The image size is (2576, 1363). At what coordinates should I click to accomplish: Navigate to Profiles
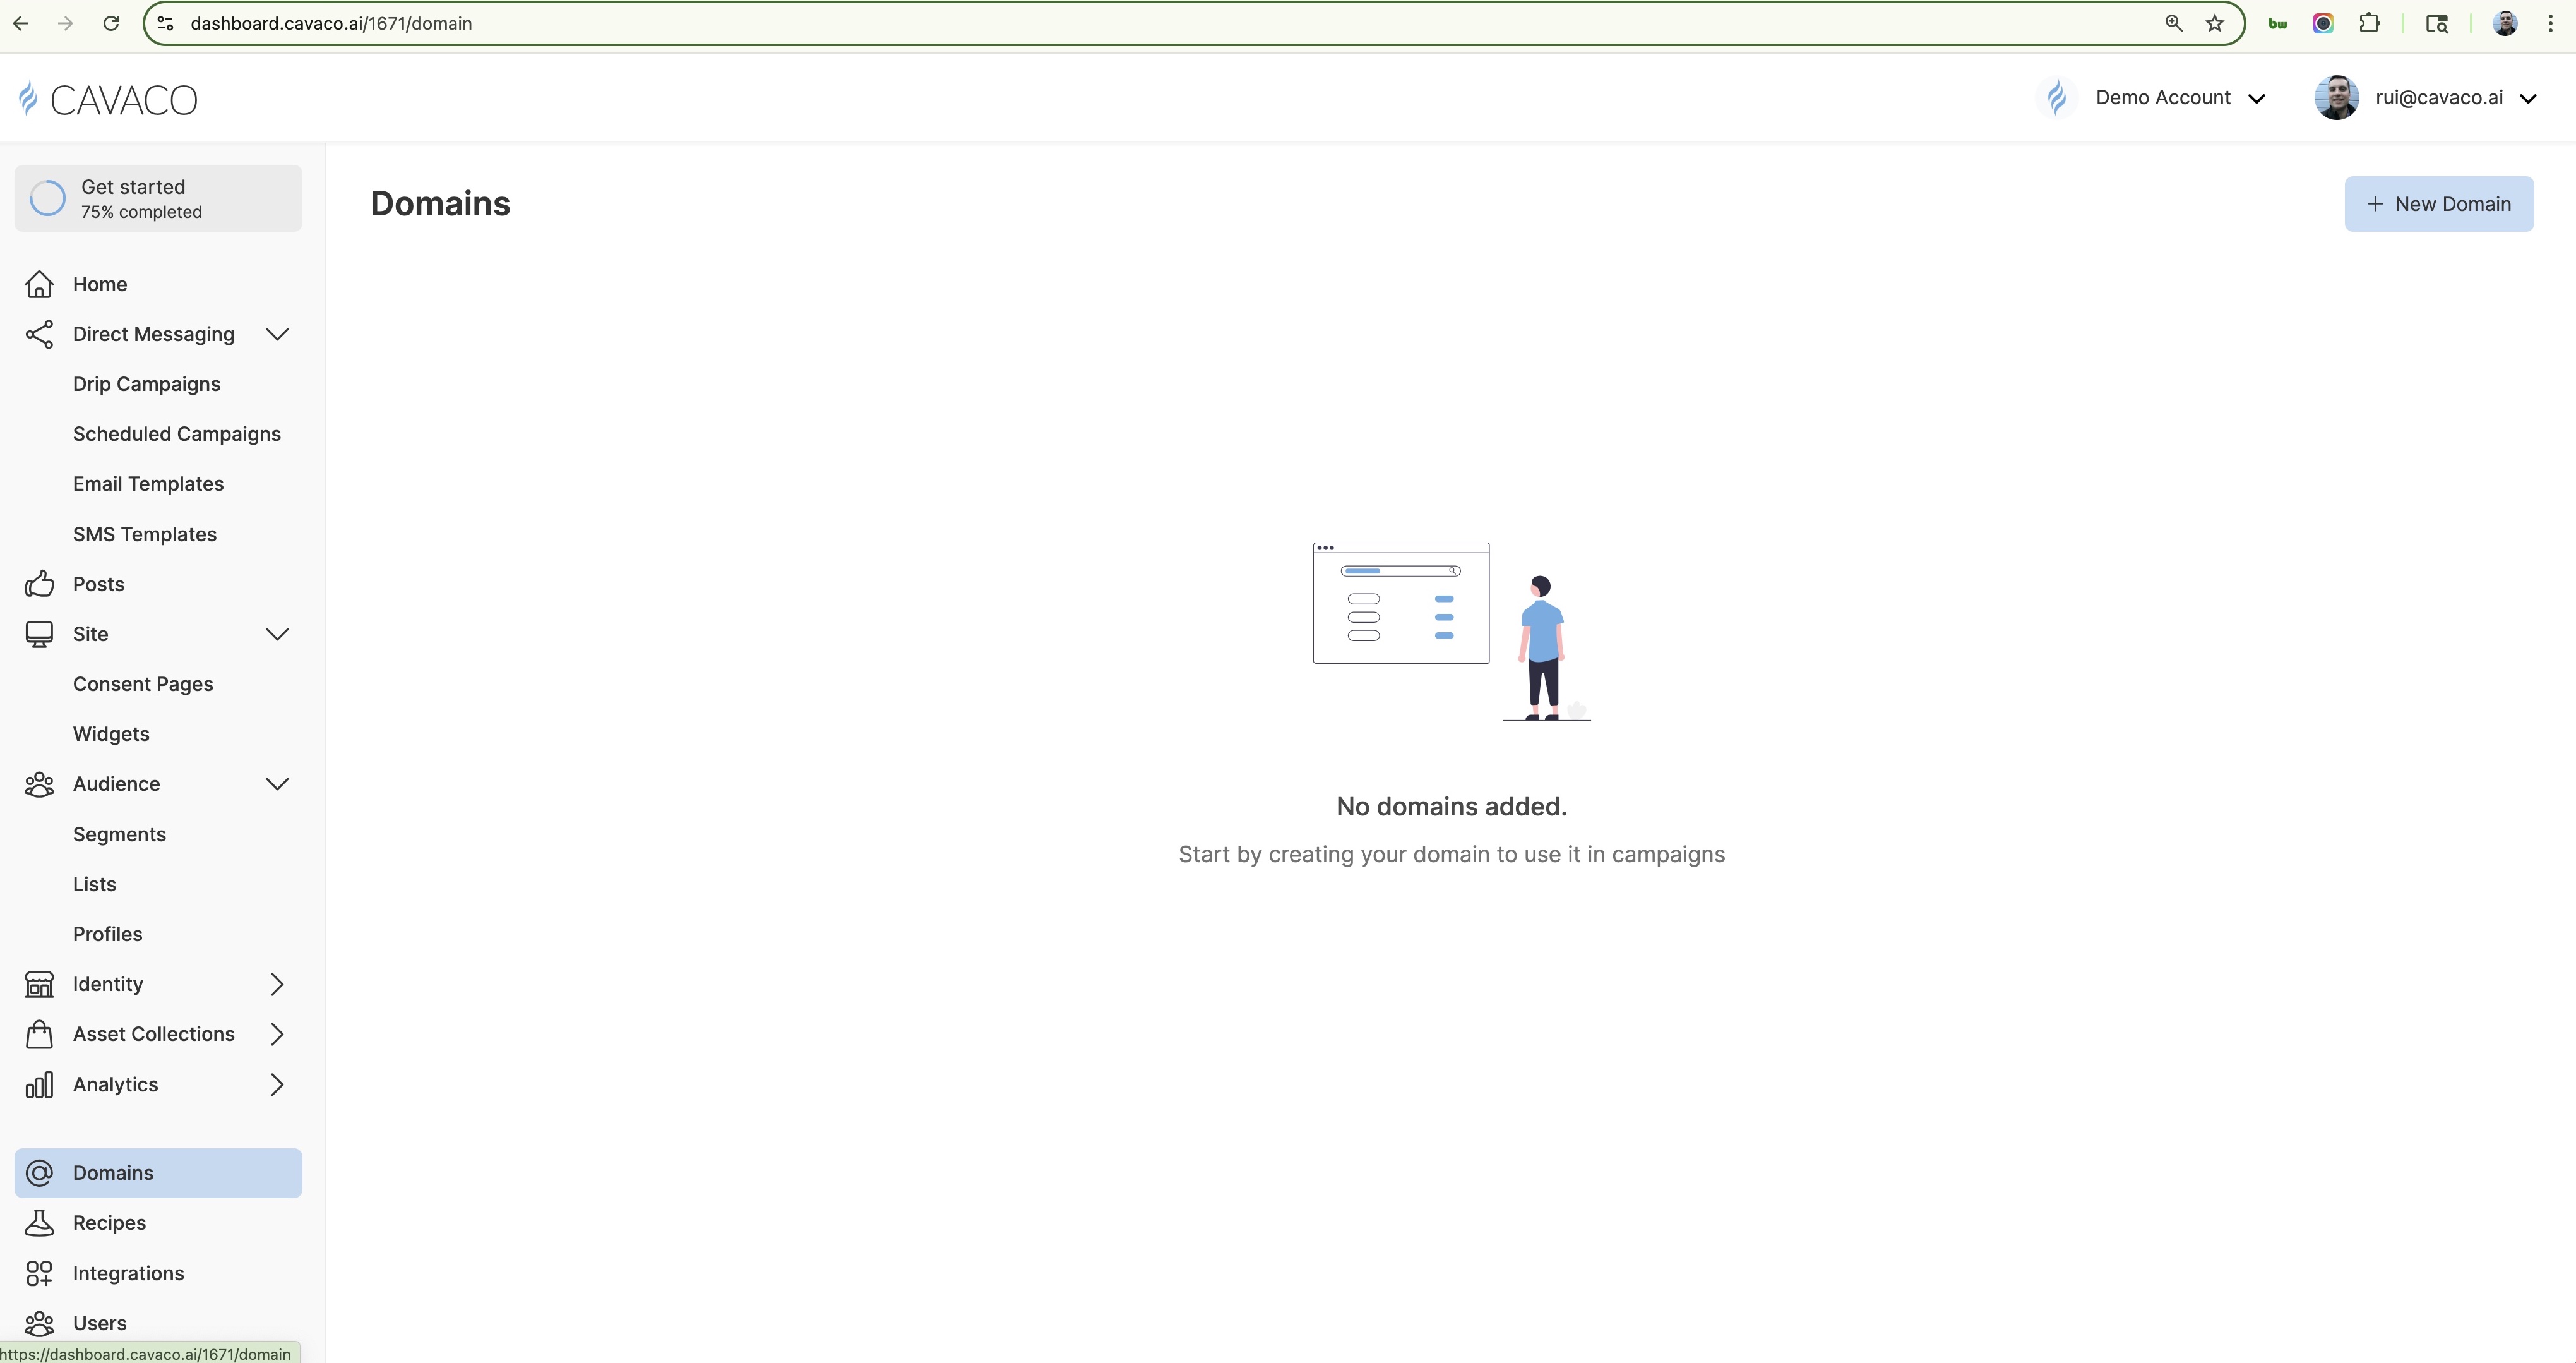[107, 934]
